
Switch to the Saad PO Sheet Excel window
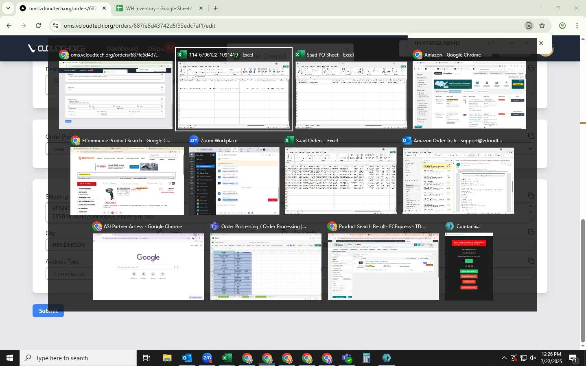[351, 89]
